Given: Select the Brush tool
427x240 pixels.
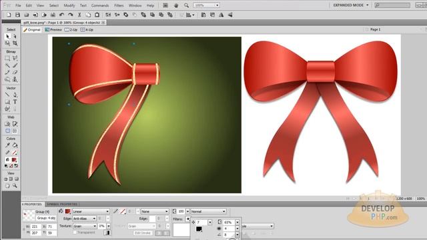Looking at the screenshot, I should 15,65.
